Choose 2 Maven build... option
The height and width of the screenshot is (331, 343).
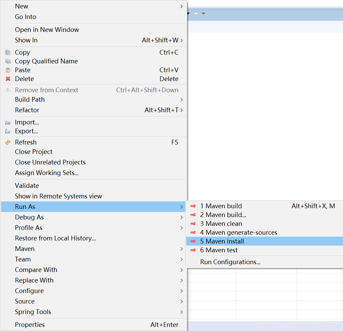264,215
